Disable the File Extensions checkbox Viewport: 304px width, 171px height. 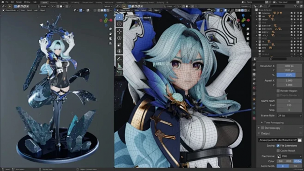click(278, 146)
